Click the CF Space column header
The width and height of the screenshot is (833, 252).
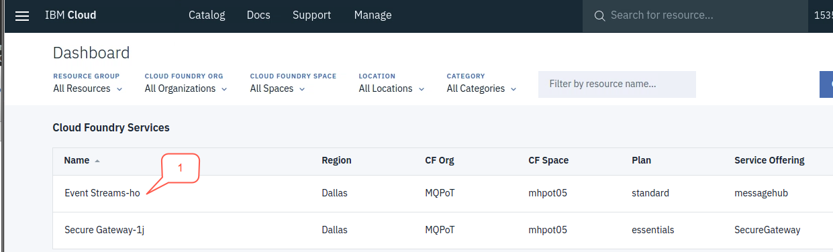[x=548, y=161]
